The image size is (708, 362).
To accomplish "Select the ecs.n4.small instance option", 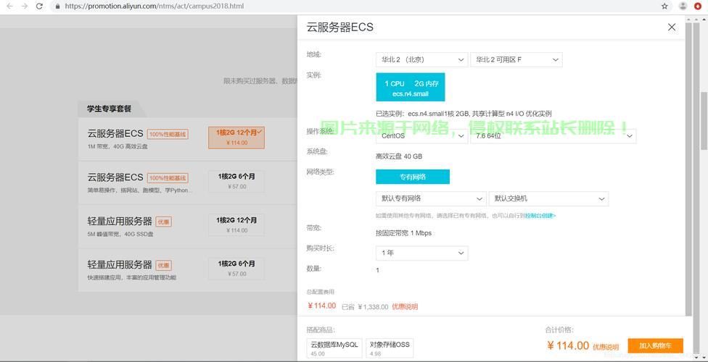I will tap(411, 87).
